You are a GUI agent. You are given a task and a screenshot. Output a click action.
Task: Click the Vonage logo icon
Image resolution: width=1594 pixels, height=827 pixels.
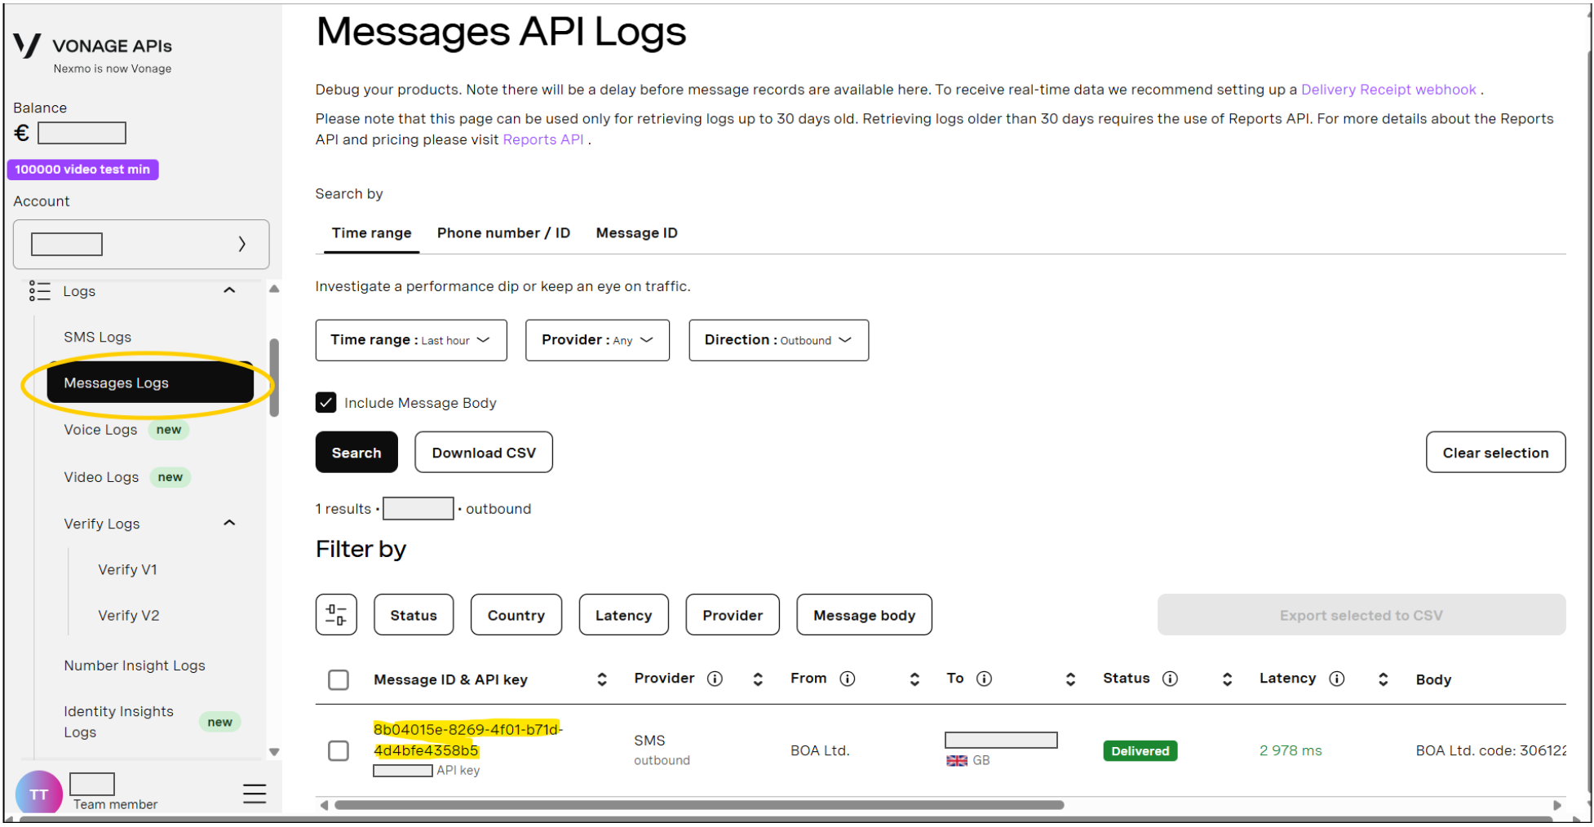tap(27, 46)
